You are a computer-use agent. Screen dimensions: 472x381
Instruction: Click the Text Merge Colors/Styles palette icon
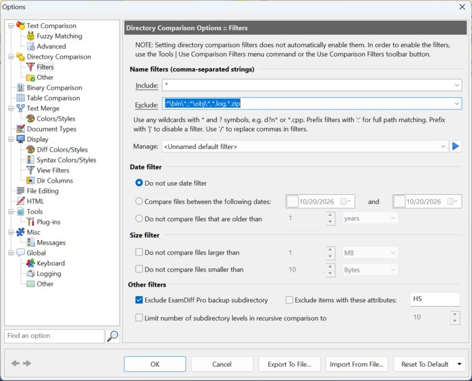tap(30, 119)
